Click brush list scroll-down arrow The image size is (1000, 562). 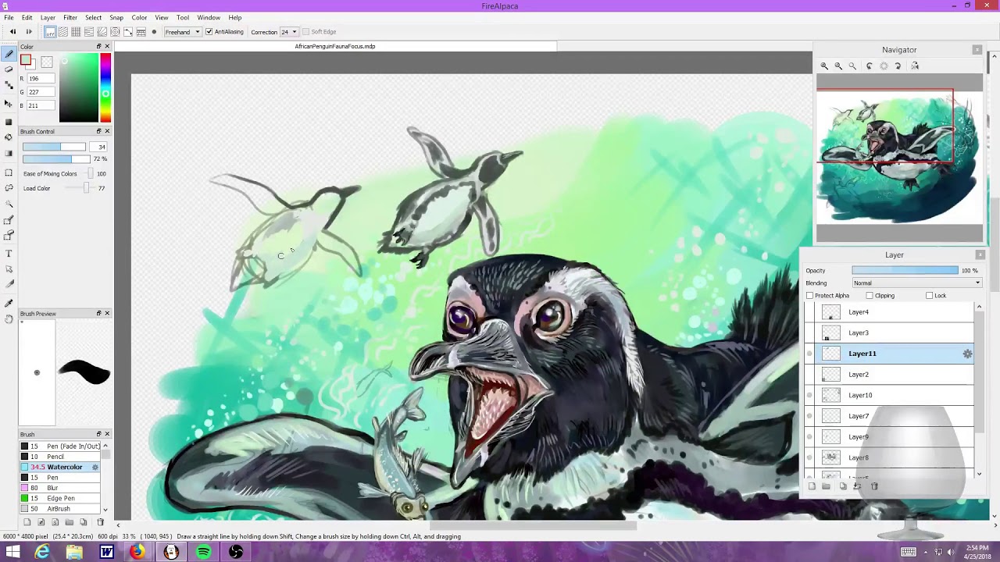click(x=105, y=509)
